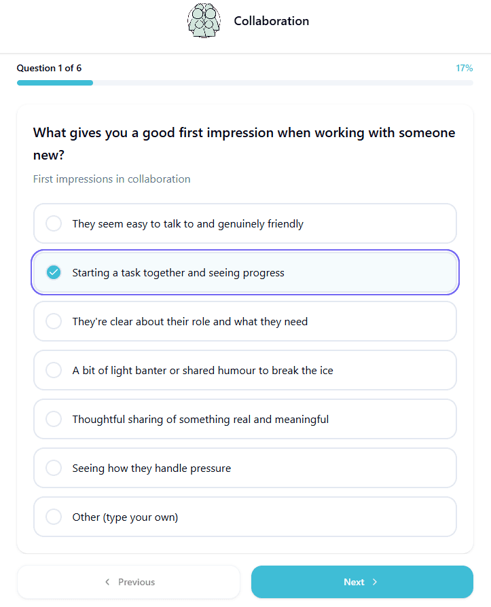Click the 'First impressions in collaboration' subtitle
The width and height of the screenshot is (491, 607).
(111, 179)
